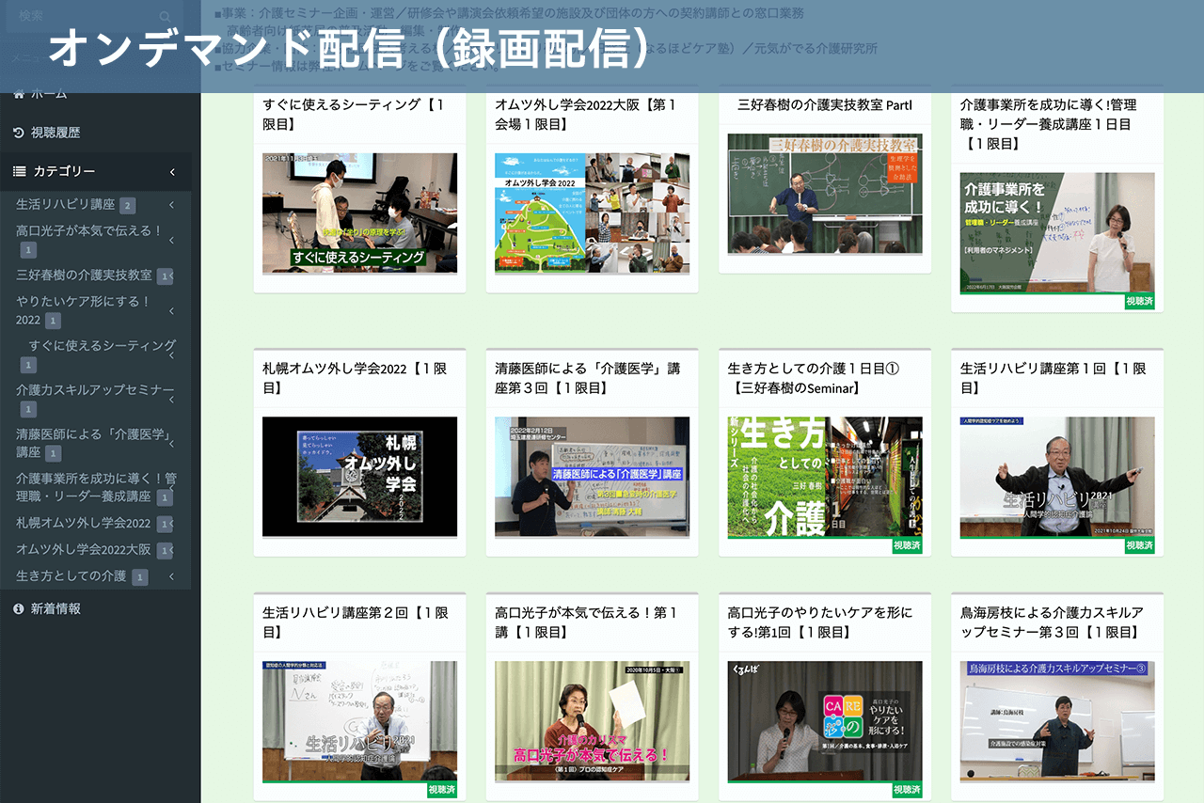Click the 生き方としての介護 green thumbnail

pyautogui.click(x=825, y=477)
